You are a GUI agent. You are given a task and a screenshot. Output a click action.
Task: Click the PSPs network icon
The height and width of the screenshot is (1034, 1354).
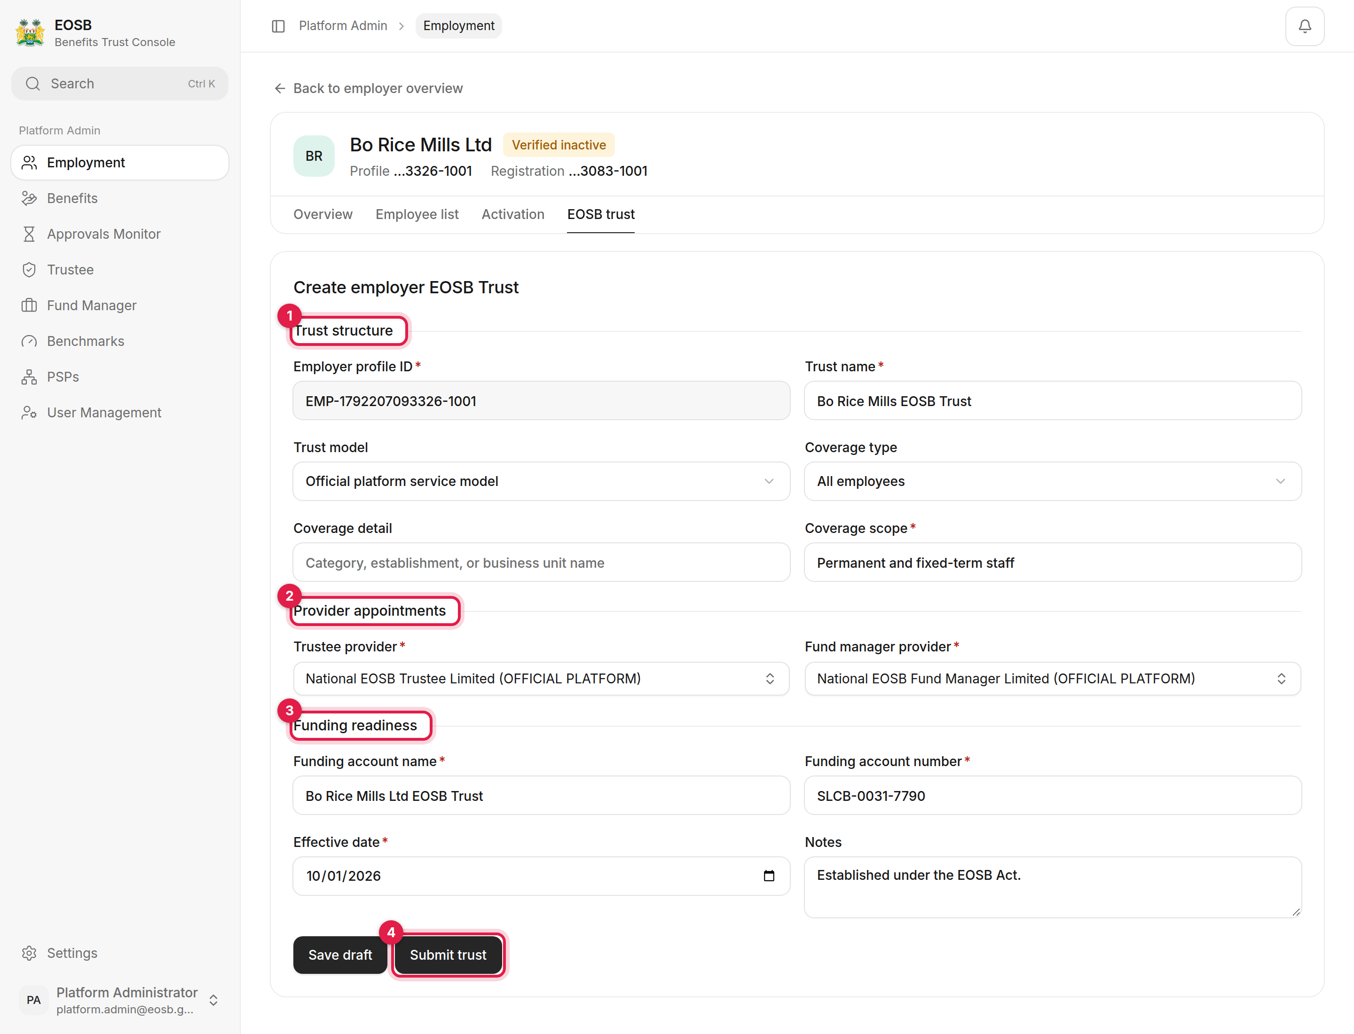tap(29, 376)
